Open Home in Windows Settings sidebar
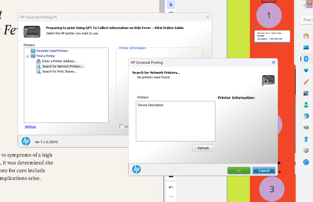The image size is (313, 202). pyautogui.click(x=306, y=36)
